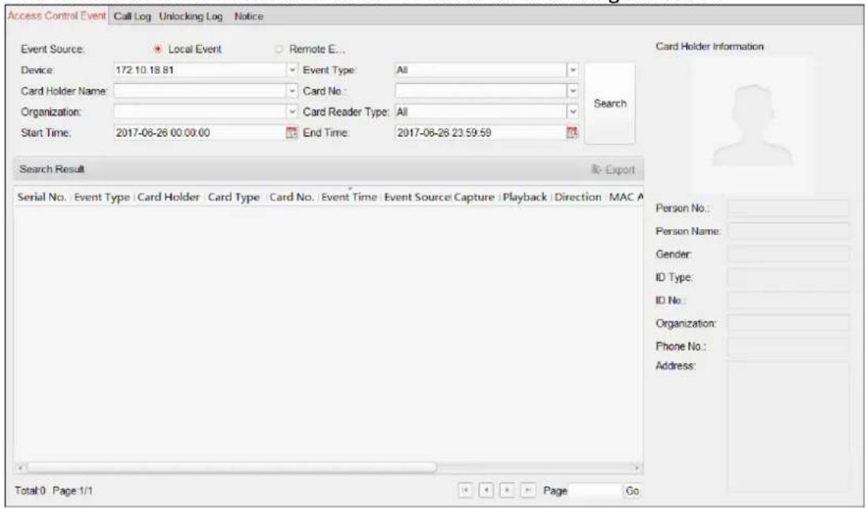Select the Local Event radio button

[x=158, y=49]
